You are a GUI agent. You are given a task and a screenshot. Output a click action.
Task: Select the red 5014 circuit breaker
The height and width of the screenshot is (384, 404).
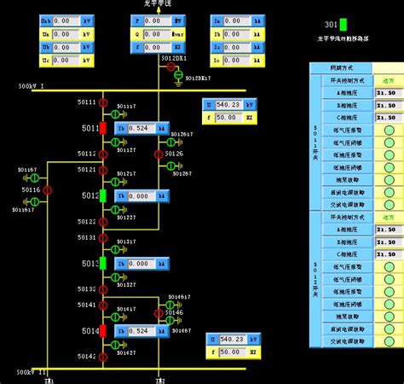point(103,331)
